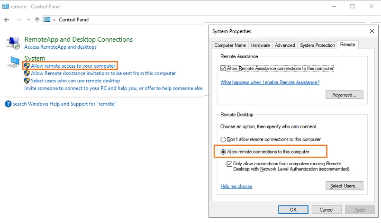Click the Control Panel breadcrumb in address bar
This screenshot has width=381, height=223.
tap(73, 20)
